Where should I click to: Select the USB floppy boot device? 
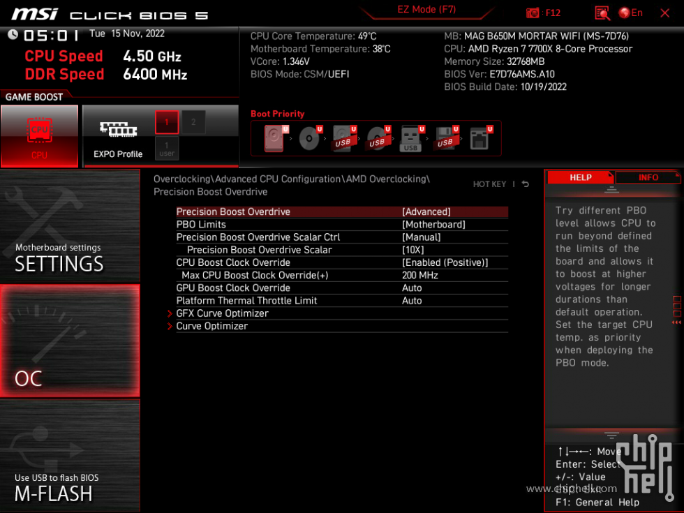[446, 138]
